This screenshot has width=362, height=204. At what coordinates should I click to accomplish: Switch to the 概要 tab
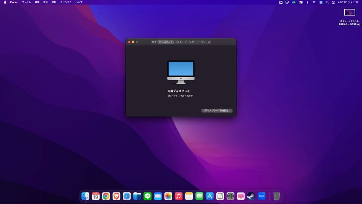click(x=155, y=42)
